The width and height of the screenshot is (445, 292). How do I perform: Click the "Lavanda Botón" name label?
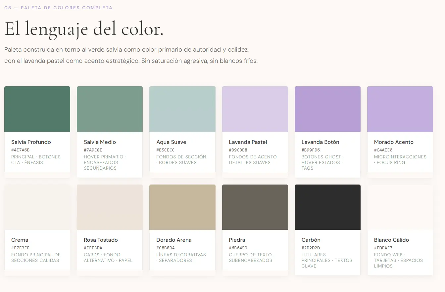[x=320, y=142]
